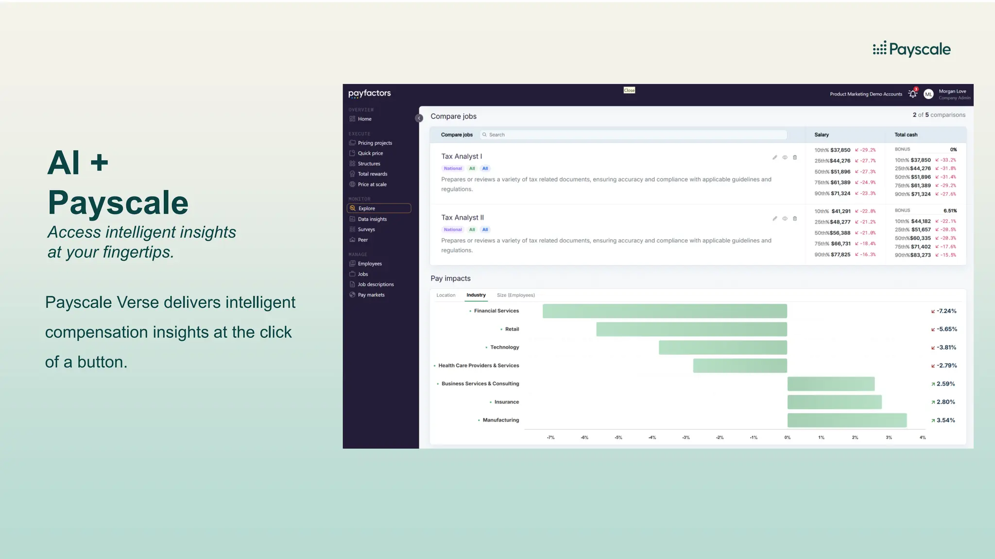Open the Tax Analyst I job title
Screen dimensions: 995x559
(462, 156)
